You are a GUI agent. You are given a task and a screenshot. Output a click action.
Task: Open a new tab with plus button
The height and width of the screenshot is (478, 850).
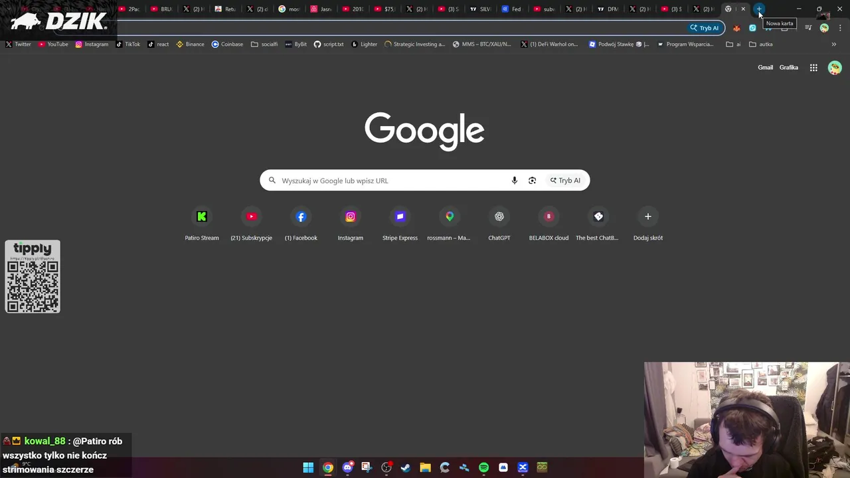coord(759,9)
